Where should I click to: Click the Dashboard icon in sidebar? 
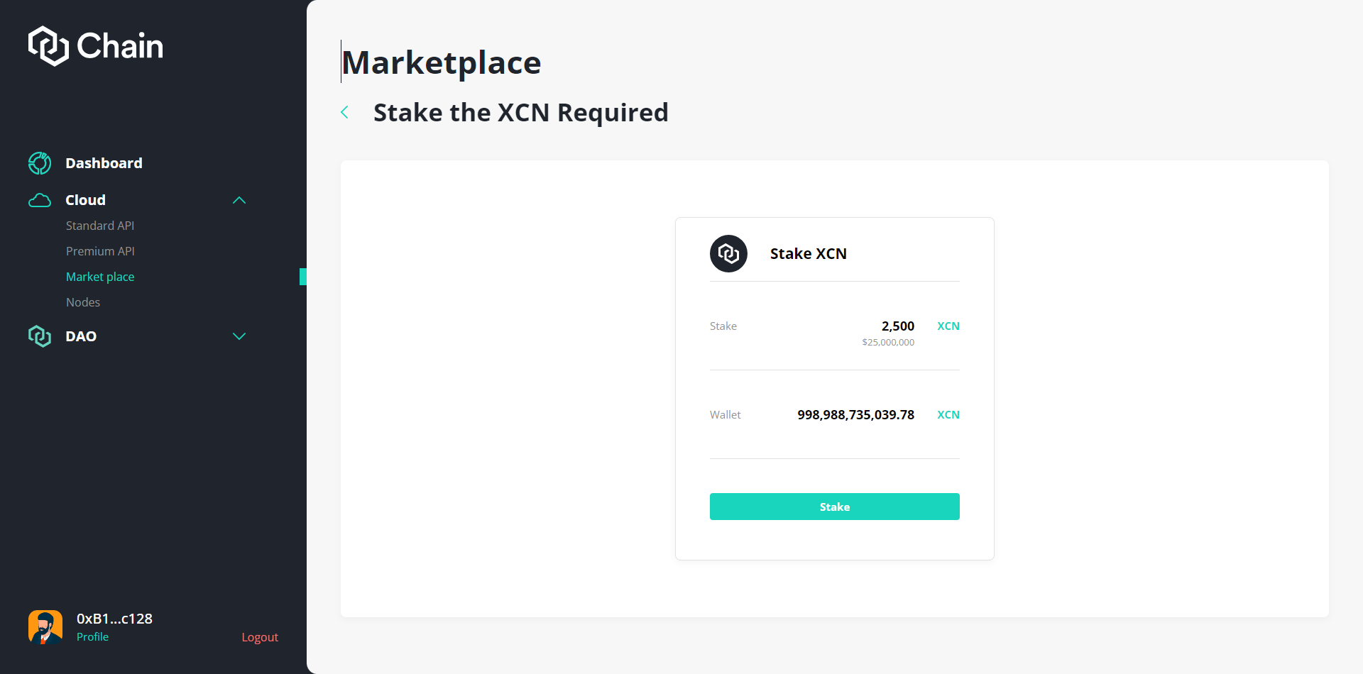click(40, 163)
